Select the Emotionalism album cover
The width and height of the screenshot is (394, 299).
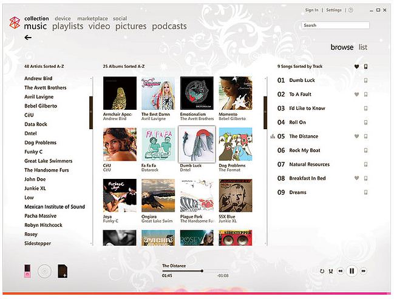coord(197,93)
